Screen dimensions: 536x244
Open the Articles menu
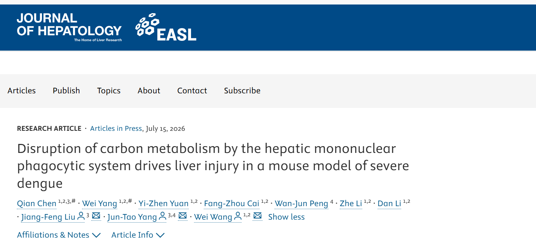pos(22,91)
